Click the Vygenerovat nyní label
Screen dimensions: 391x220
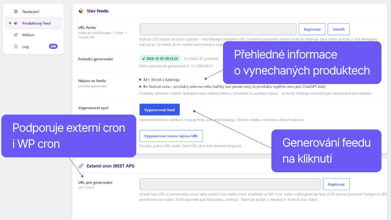[x=93, y=108]
